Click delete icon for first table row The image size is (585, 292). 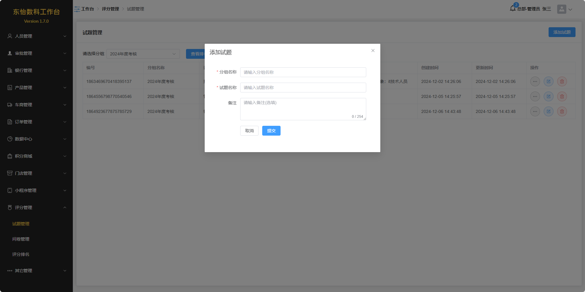[x=562, y=81]
